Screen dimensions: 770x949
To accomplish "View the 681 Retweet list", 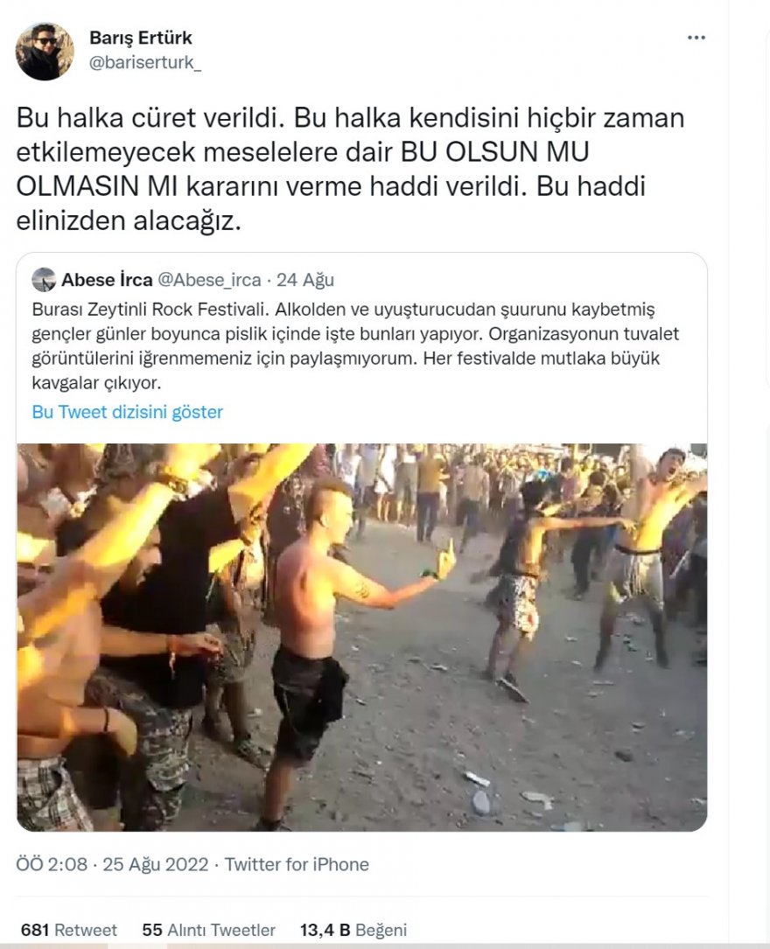I will coord(69,930).
